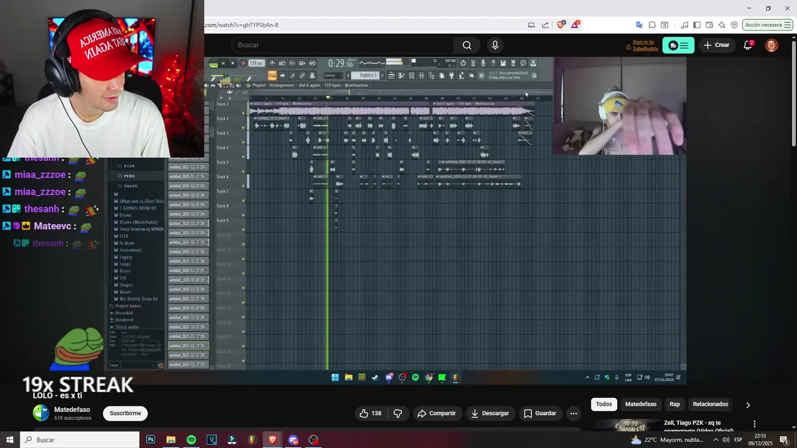Open the (none) snap selector
The image size is (797, 448).
coord(333,75)
